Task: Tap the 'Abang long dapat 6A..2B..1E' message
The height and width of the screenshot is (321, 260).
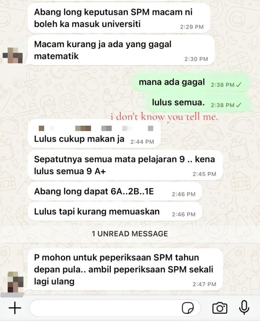Action: (x=115, y=192)
